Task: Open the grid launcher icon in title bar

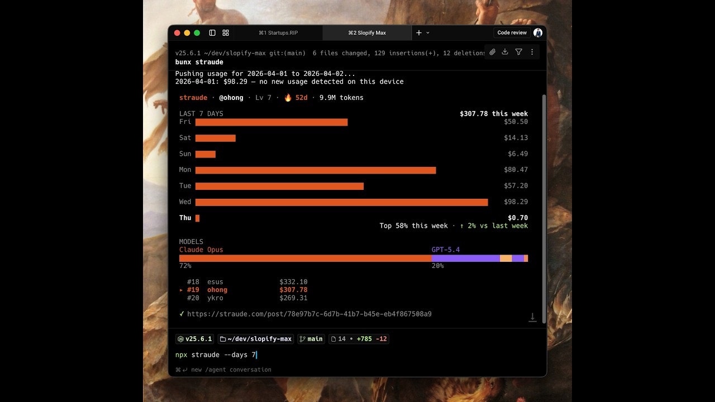Action: (x=226, y=33)
